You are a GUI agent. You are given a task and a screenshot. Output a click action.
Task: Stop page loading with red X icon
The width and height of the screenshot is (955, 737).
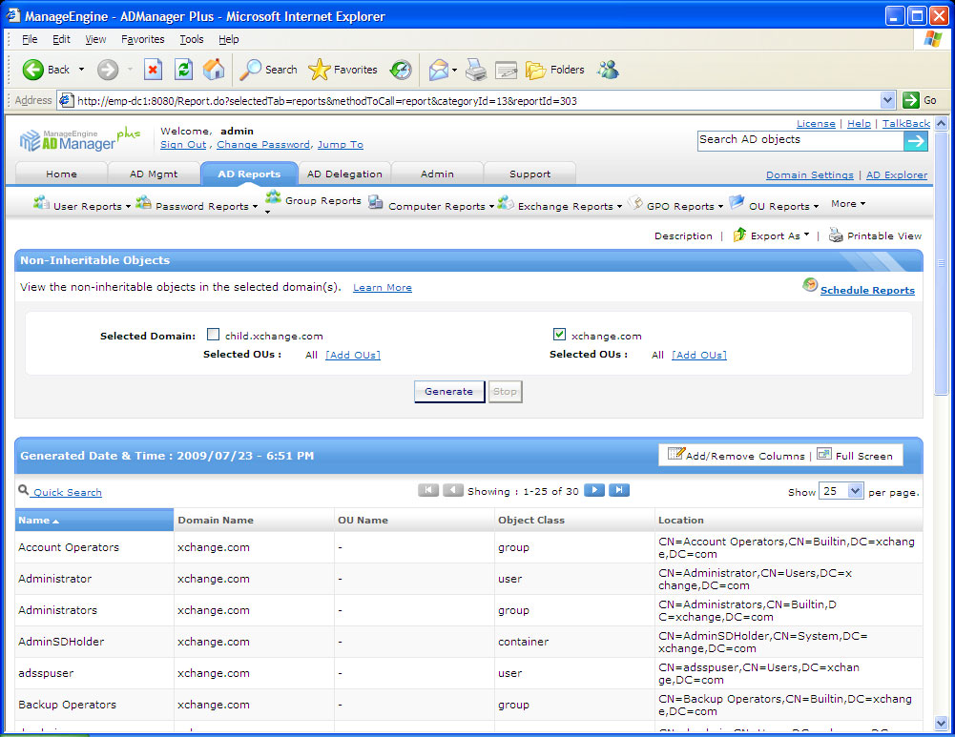tap(153, 70)
